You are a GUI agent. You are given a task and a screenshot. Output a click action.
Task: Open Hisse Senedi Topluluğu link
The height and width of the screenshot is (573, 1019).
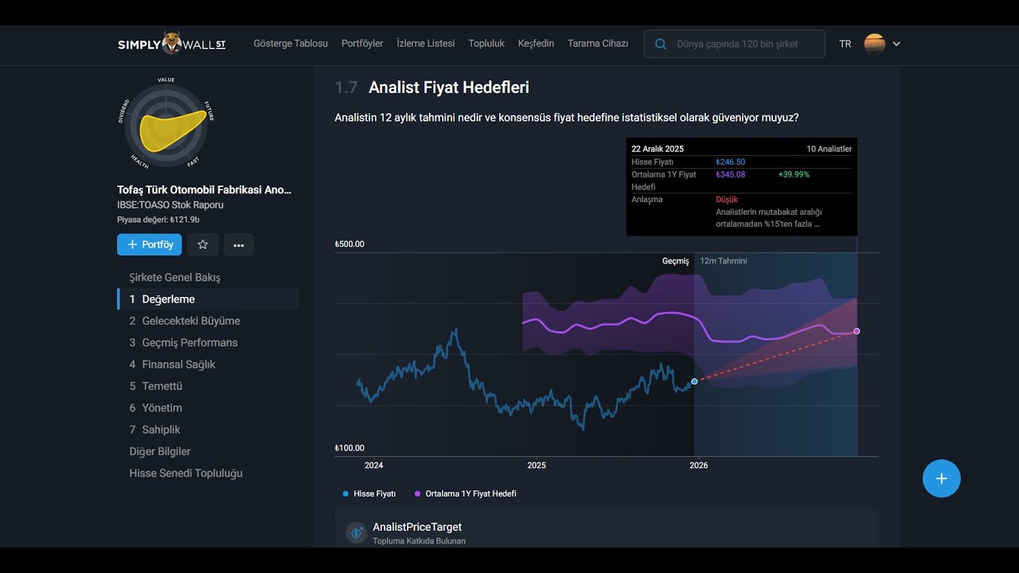(186, 473)
